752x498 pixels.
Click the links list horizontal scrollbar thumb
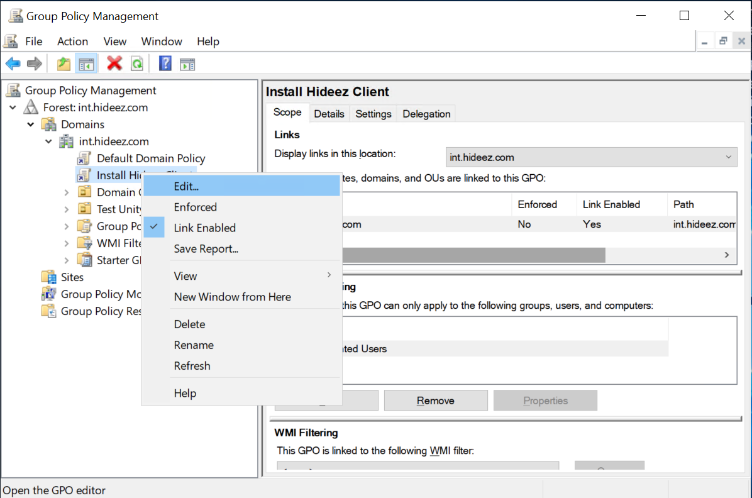pyautogui.click(x=474, y=255)
